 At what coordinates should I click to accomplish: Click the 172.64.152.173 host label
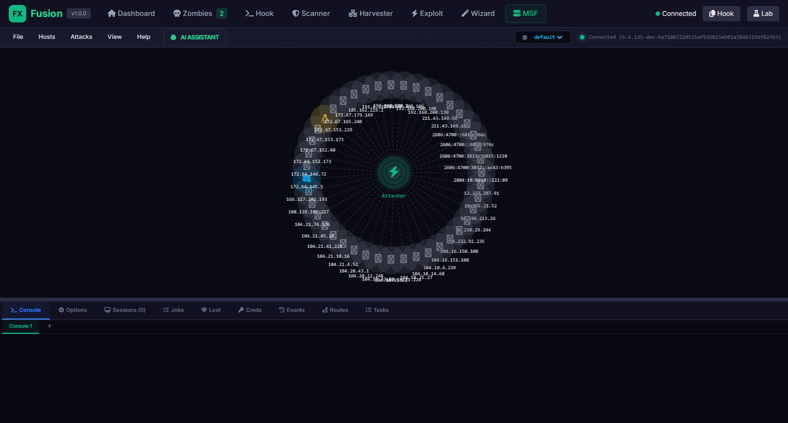coord(312,162)
